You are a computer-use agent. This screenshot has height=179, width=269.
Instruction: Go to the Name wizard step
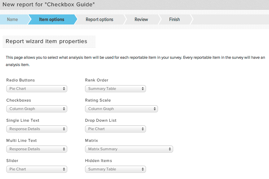click(12, 20)
